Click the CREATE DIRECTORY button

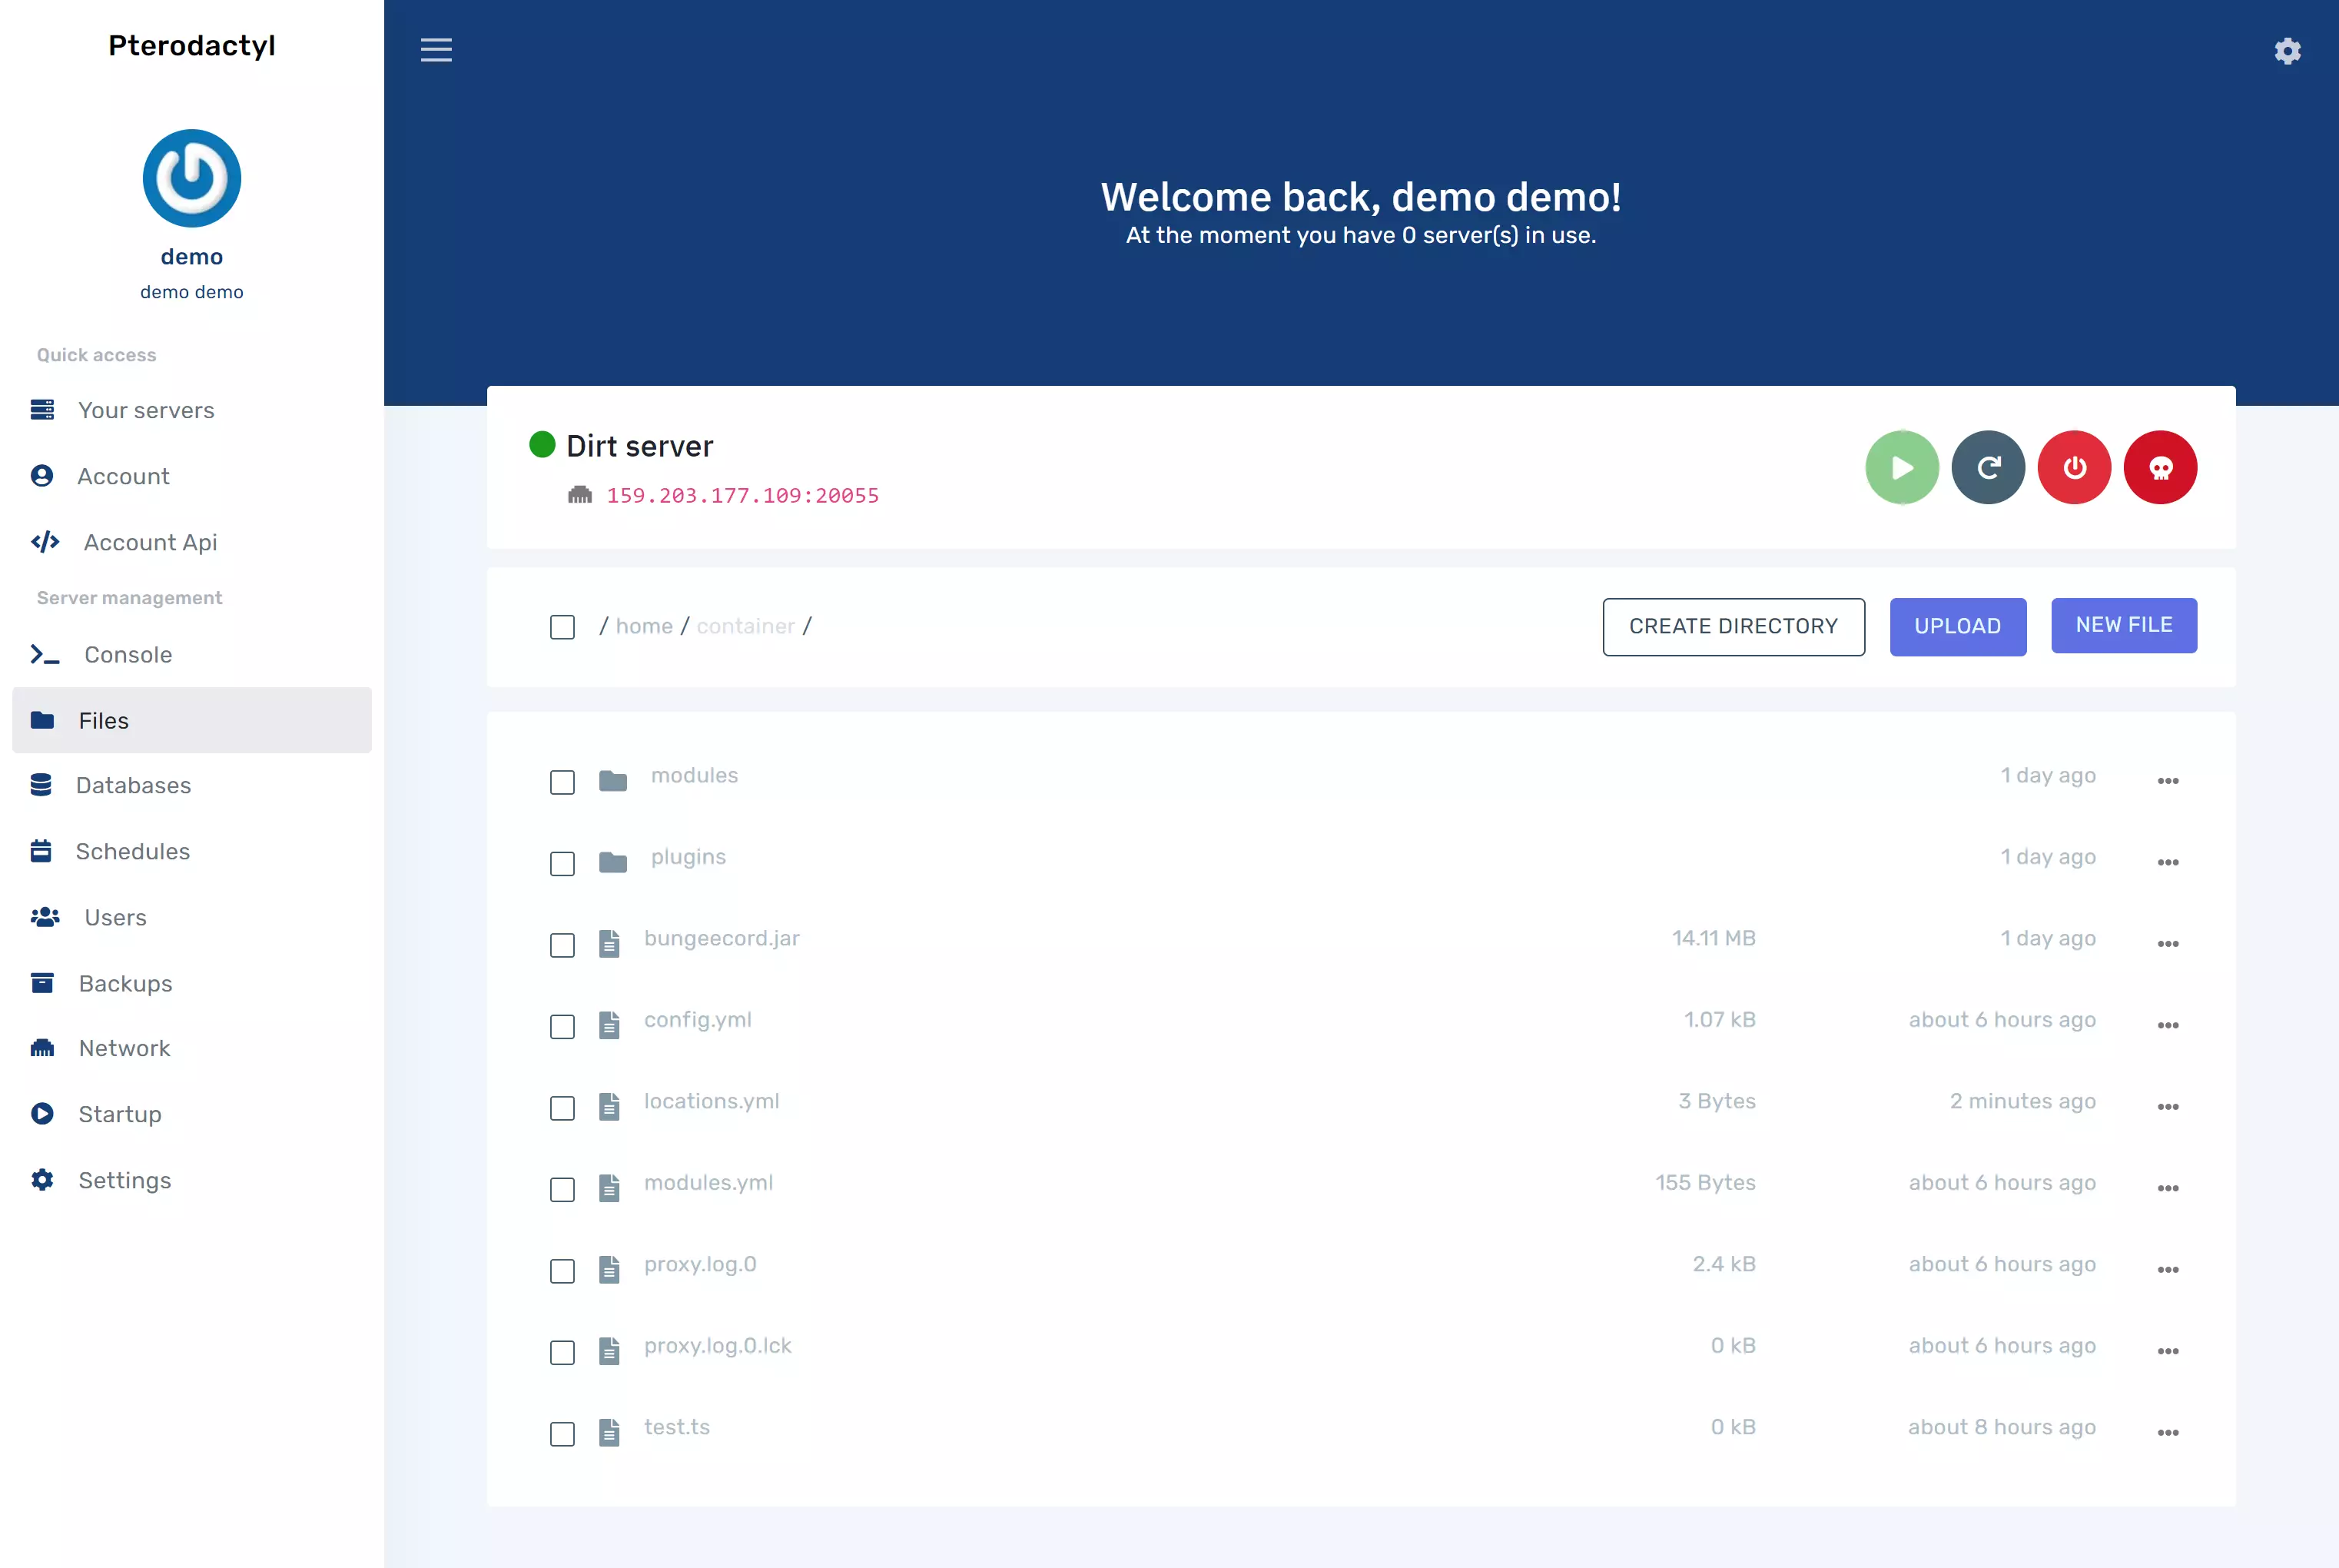pyautogui.click(x=1734, y=627)
